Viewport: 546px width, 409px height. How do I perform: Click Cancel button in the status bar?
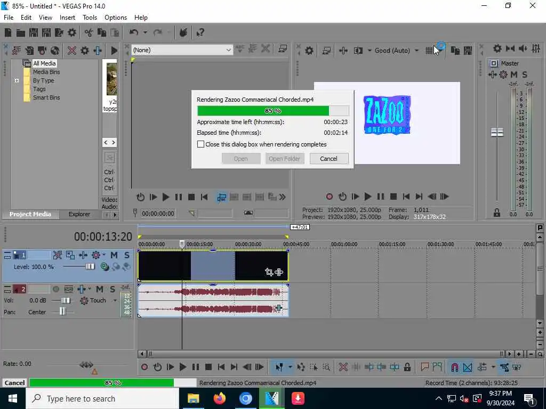click(14, 382)
